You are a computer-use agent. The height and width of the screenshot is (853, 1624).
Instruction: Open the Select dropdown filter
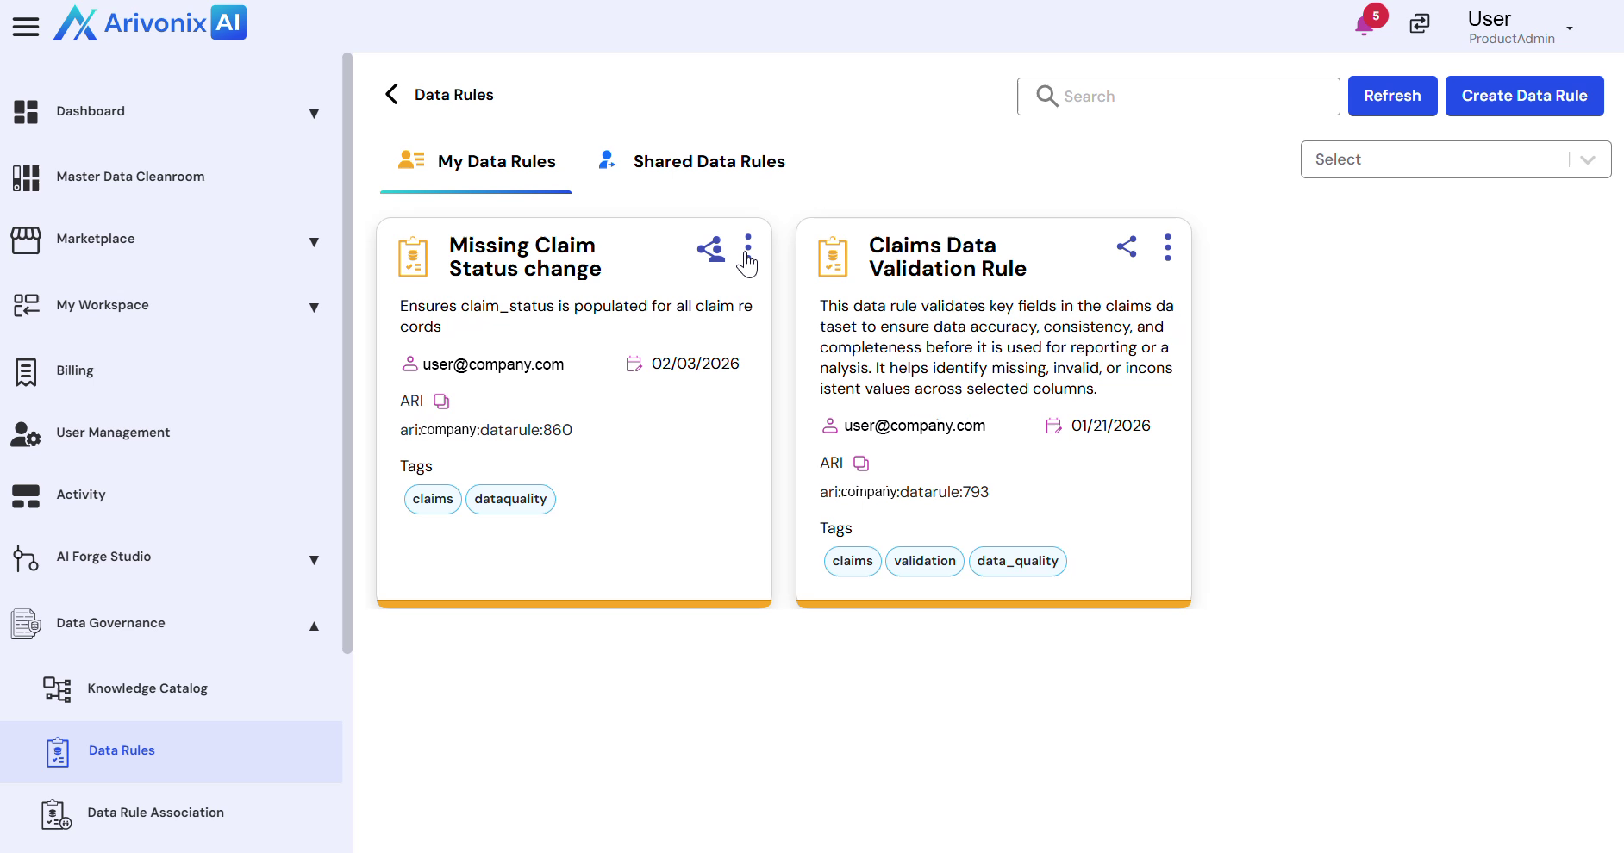[1455, 159]
